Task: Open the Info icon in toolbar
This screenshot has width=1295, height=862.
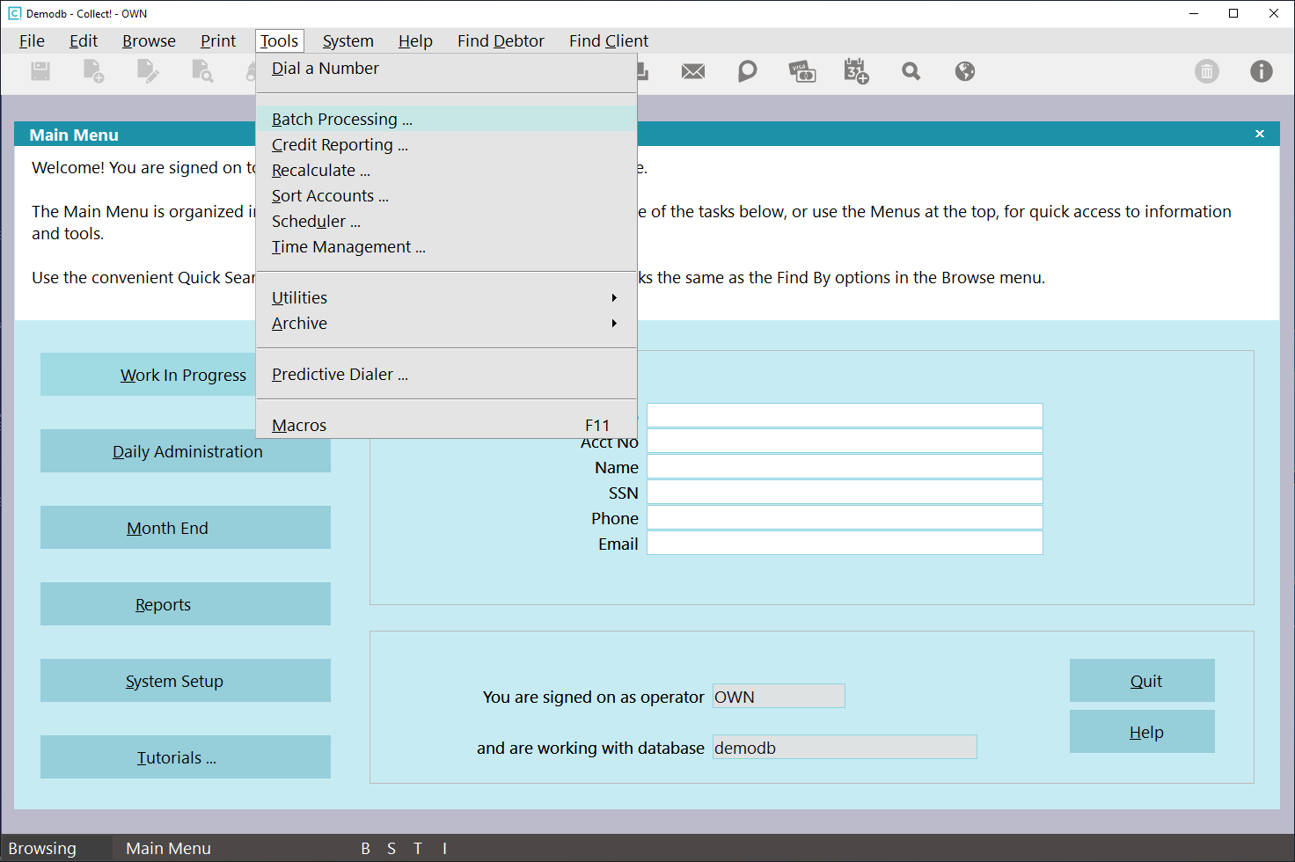Action: click(x=1262, y=71)
